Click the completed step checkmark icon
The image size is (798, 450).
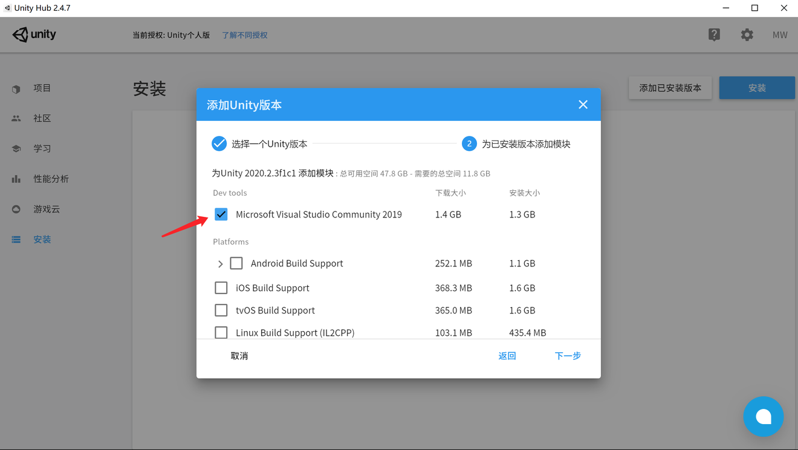pyautogui.click(x=219, y=144)
